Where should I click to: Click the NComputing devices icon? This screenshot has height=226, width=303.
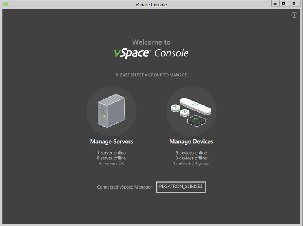pos(191,111)
